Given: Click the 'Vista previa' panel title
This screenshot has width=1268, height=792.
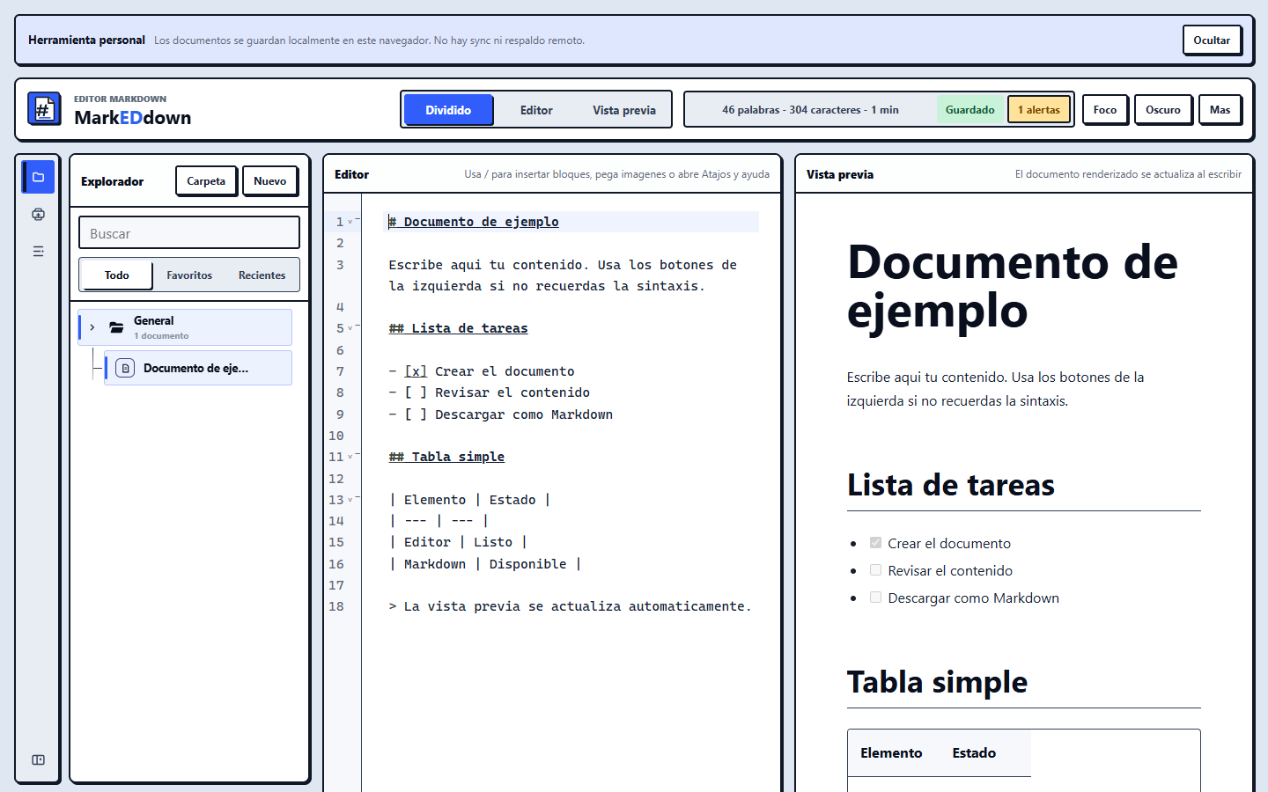Looking at the screenshot, I should coord(840,174).
